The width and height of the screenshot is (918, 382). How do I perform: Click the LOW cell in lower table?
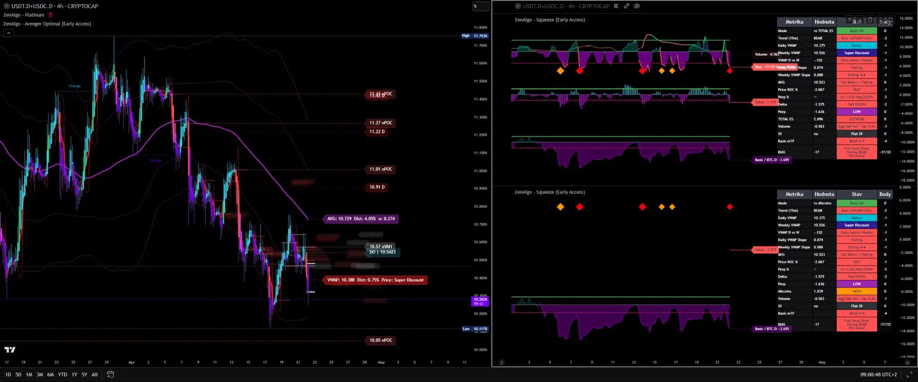(x=857, y=284)
